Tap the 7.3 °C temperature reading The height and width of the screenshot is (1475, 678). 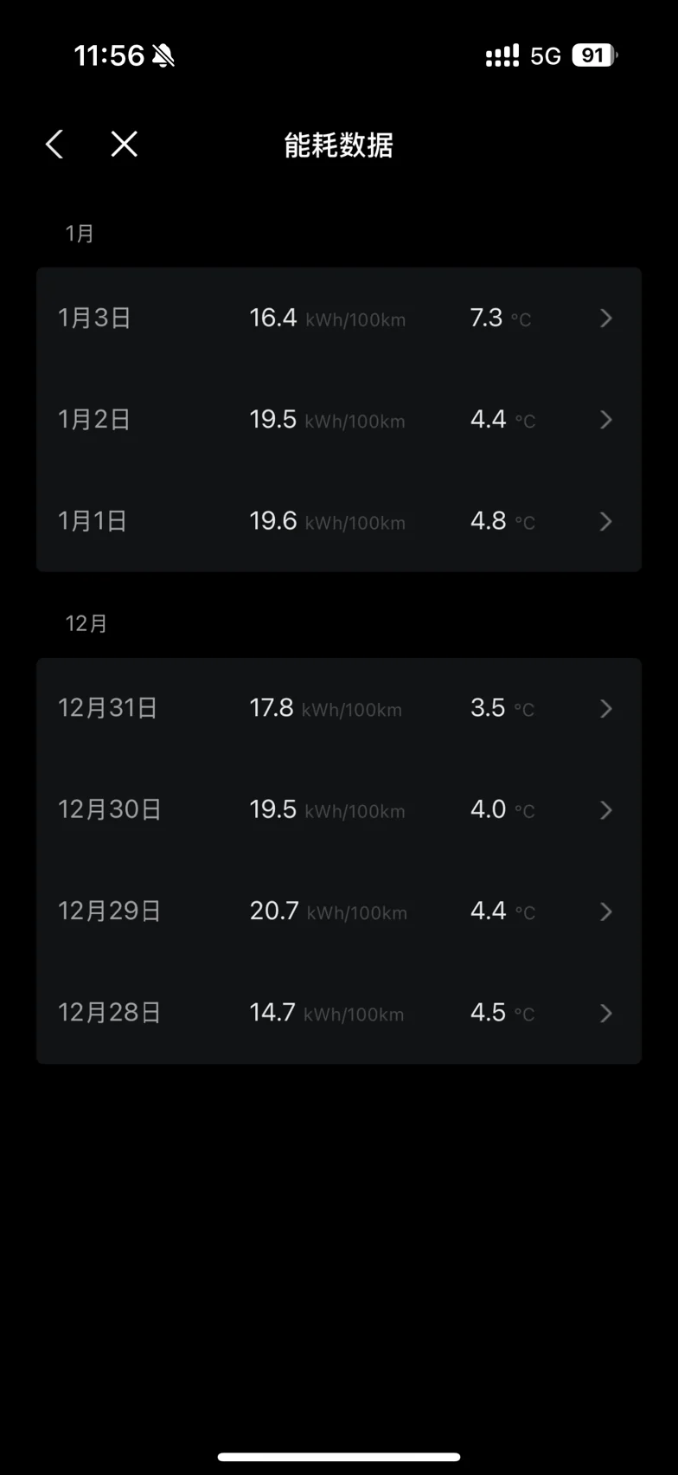(501, 318)
